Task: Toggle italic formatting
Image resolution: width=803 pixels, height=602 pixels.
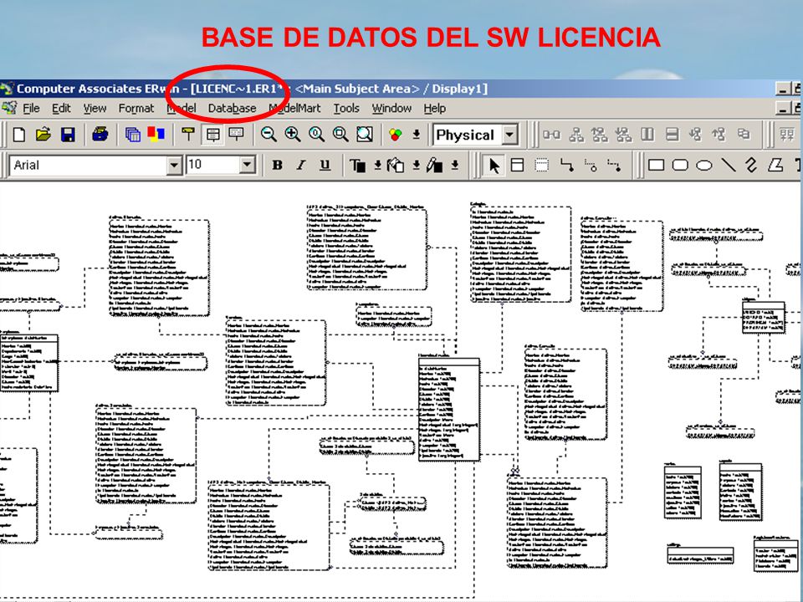Action: coord(301,165)
